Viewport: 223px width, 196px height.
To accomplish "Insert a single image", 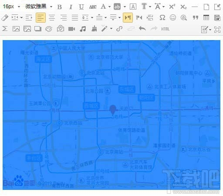I will point(16,29).
